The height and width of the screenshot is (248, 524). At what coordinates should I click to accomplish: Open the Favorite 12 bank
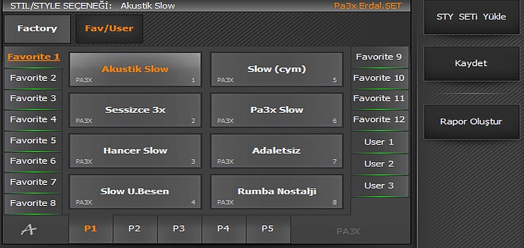coord(379,120)
